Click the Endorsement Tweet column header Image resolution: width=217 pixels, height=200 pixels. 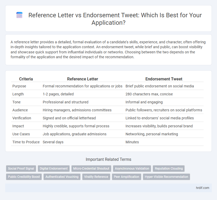point(164,79)
